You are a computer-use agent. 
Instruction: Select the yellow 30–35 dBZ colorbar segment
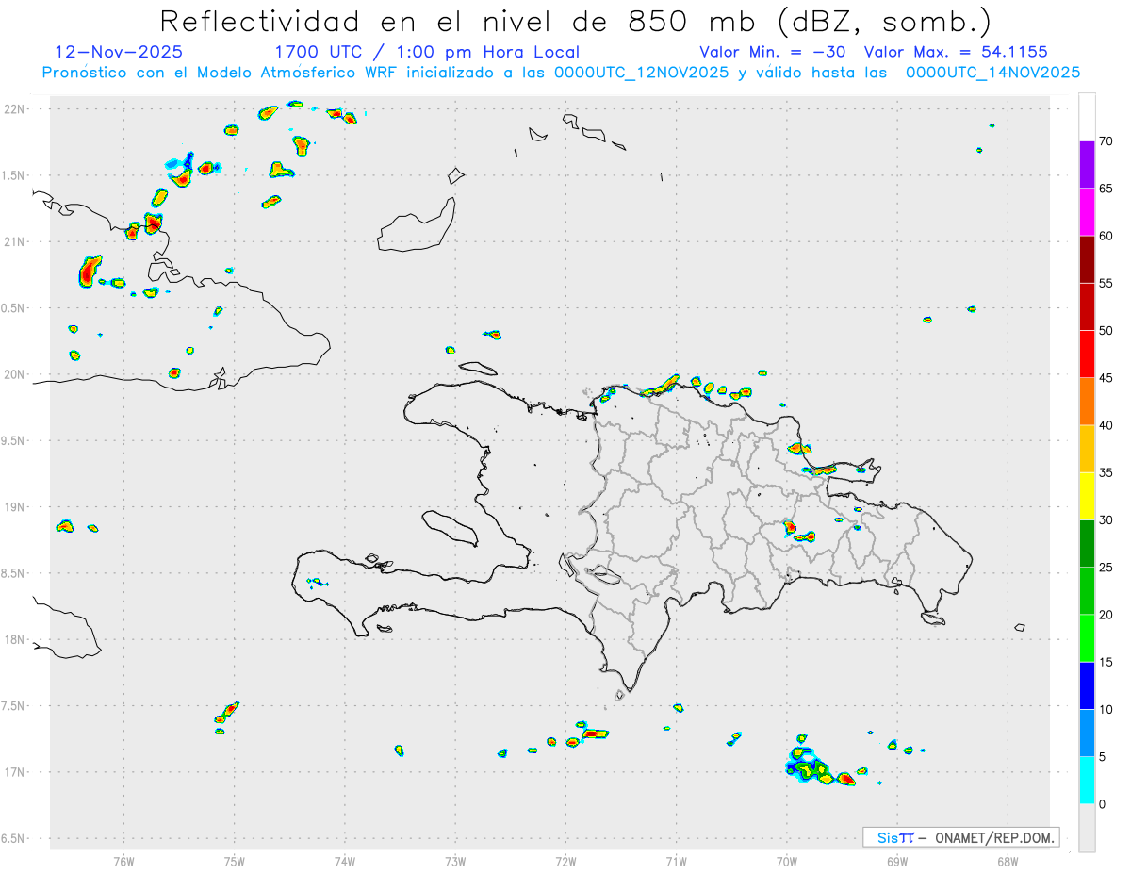point(1087,496)
